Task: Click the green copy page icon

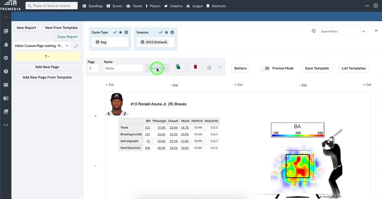Action: coord(178,67)
